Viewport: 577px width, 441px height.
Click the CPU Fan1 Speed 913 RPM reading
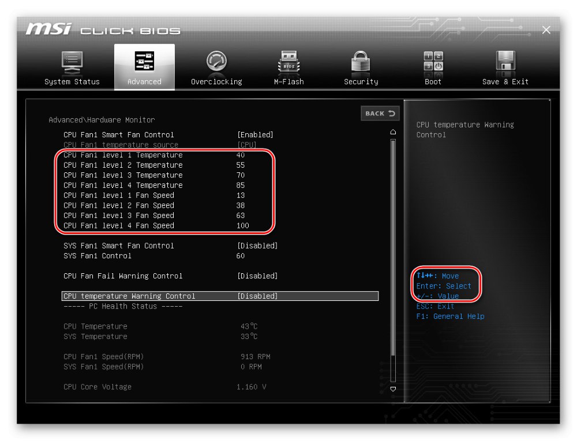point(255,356)
